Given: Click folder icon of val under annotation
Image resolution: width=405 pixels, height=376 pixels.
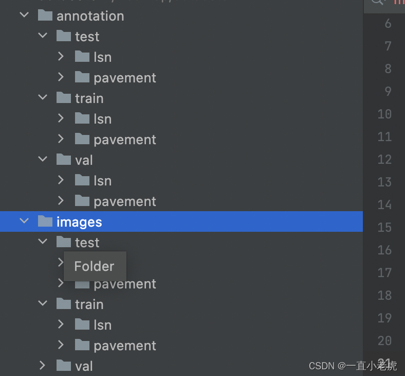Looking at the screenshot, I should pyautogui.click(x=64, y=160).
